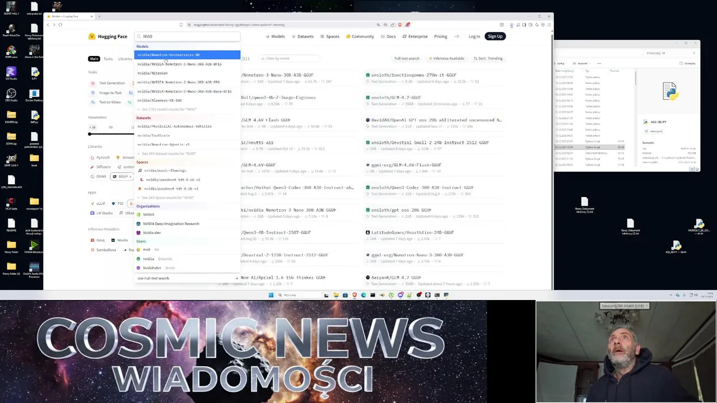Click the Sign Up button
The height and width of the screenshot is (403, 717).
tap(495, 36)
